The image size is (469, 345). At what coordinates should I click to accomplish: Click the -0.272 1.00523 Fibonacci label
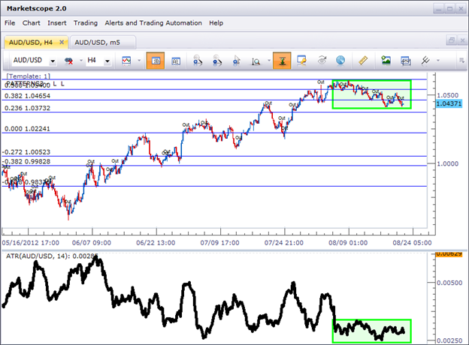[x=26, y=152]
